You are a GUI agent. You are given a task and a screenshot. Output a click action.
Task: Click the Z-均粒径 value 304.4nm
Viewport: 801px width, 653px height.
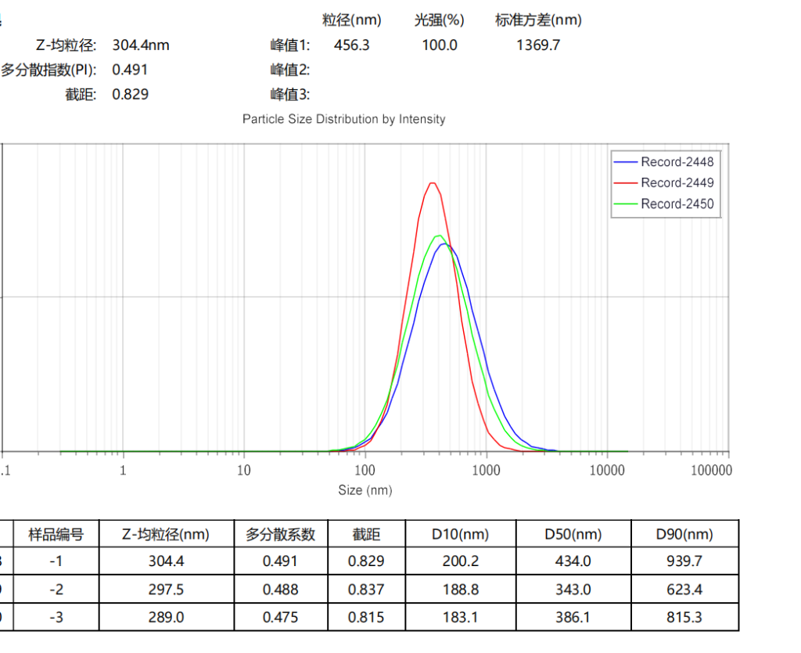point(141,45)
